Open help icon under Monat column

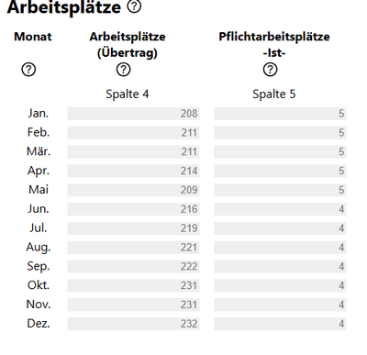(x=28, y=70)
